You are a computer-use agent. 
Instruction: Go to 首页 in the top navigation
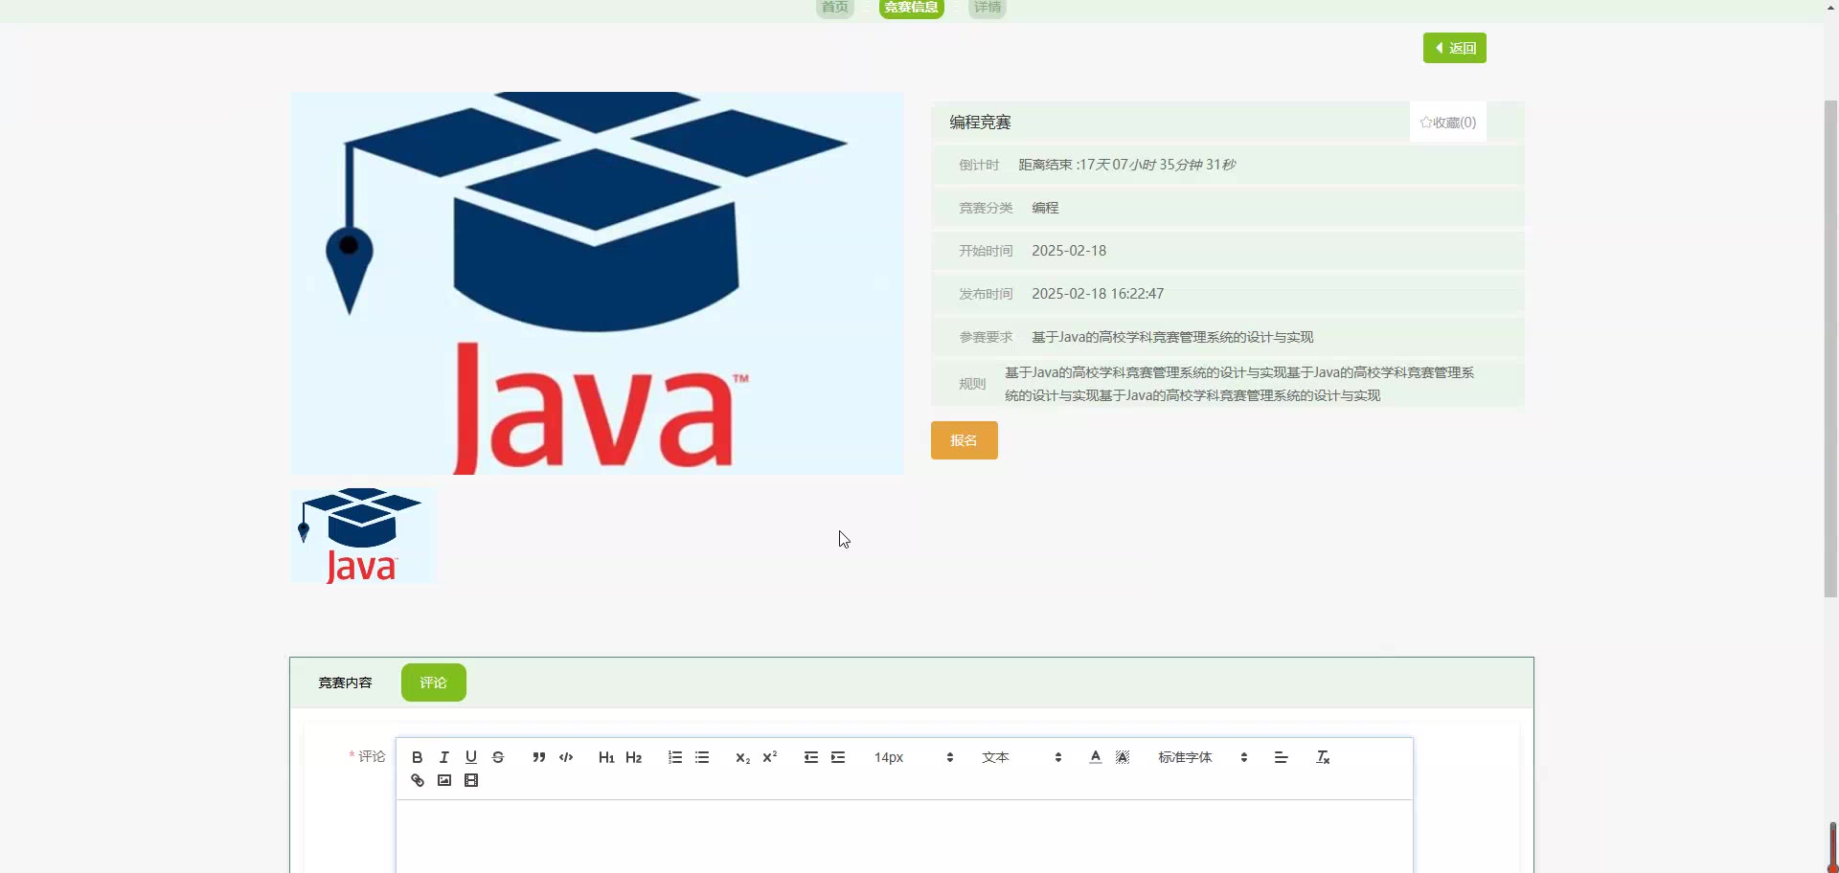[x=834, y=8]
